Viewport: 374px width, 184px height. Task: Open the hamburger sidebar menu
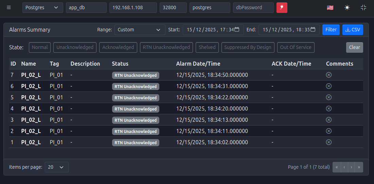tap(9, 7)
